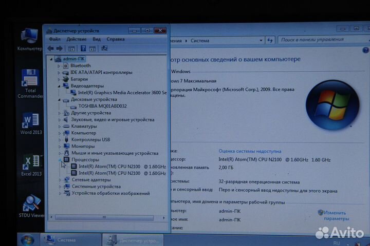Open the Вид menu
Image resolution: width=370 pixels, height=246 pixels.
coord(97,39)
